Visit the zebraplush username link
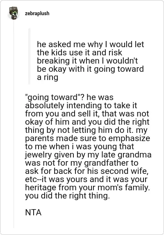164x235 pixels. click(x=37, y=14)
